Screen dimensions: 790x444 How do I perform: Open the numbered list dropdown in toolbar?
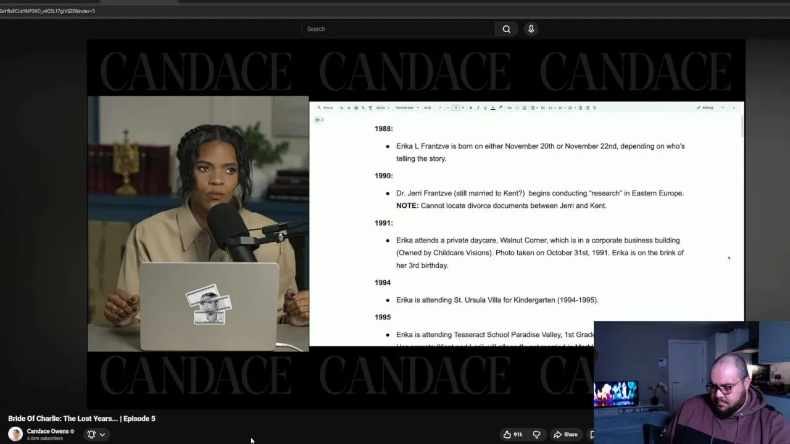pyautogui.click(x=572, y=108)
